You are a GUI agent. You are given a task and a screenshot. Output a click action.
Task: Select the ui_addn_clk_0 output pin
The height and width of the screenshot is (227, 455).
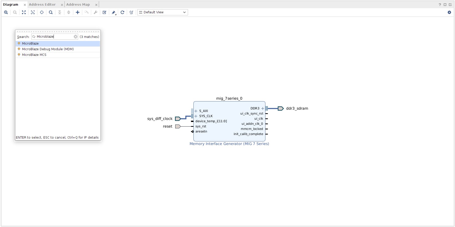[x=252, y=124]
